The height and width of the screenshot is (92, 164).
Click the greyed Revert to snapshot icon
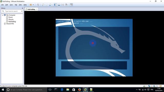47,5
